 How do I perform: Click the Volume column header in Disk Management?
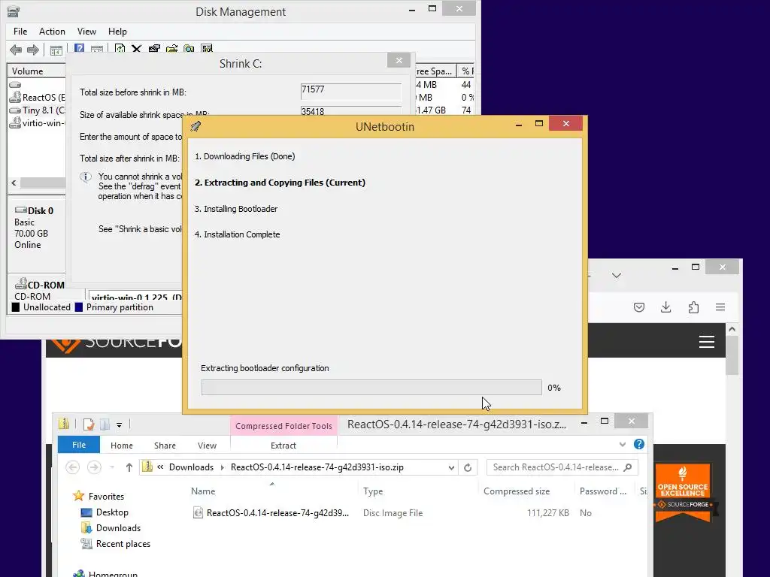(36, 71)
